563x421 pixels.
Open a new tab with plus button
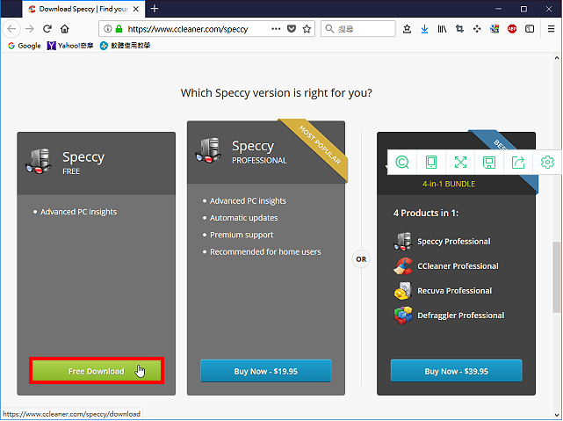(x=155, y=9)
